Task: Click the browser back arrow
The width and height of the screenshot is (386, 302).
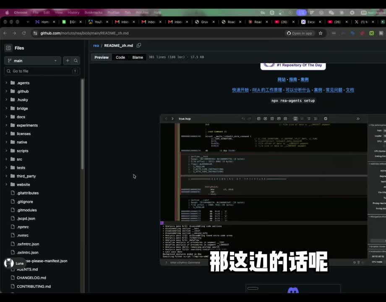Action: click(5, 33)
